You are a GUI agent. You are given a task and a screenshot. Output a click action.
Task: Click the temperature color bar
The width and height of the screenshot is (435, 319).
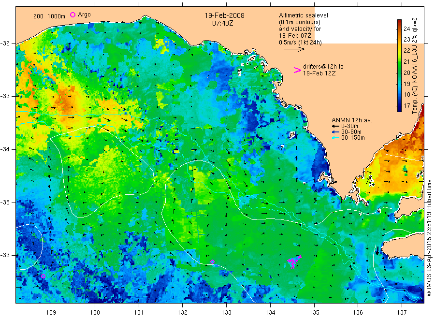(399, 66)
